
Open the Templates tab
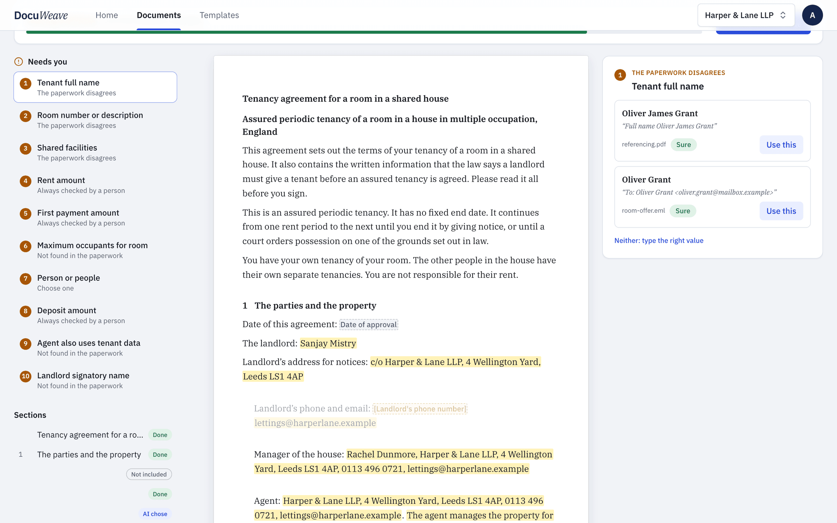coord(219,15)
